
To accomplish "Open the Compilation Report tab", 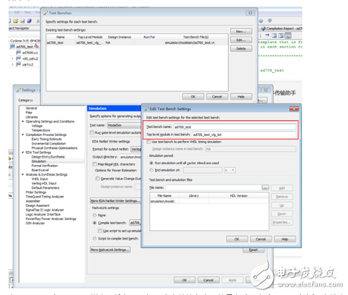I will click(x=281, y=29).
